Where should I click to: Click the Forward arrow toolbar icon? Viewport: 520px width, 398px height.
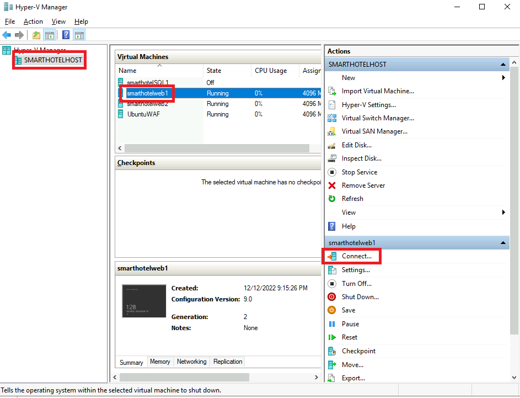click(x=19, y=35)
